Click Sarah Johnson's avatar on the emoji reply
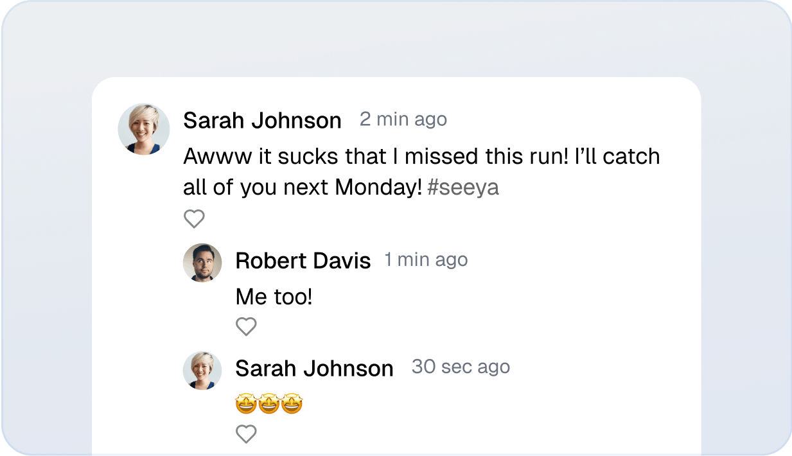The image size is (792, 456). [202, 371]
